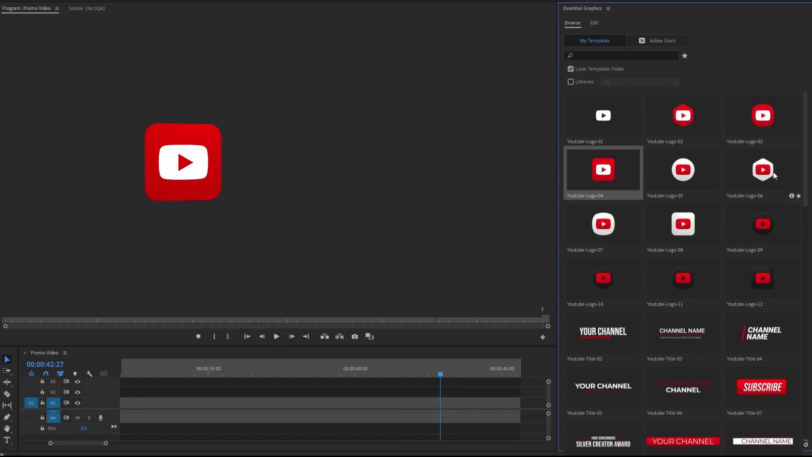The image size is (812, 457).
Task: Uncheck Local Templates Folder checkbox
Action: tap(571, 69)
